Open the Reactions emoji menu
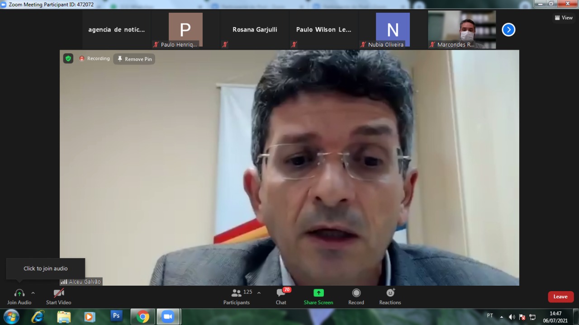The image size is (579, 325). 390,293
